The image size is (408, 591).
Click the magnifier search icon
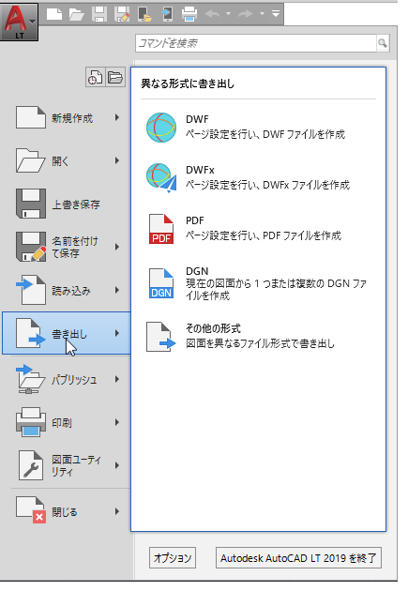383,43
